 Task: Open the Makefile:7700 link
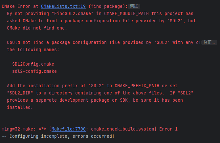coord(69,129)
